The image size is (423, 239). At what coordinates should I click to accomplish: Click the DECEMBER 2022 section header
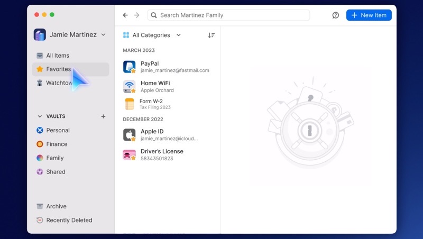[x=143, y=119]
